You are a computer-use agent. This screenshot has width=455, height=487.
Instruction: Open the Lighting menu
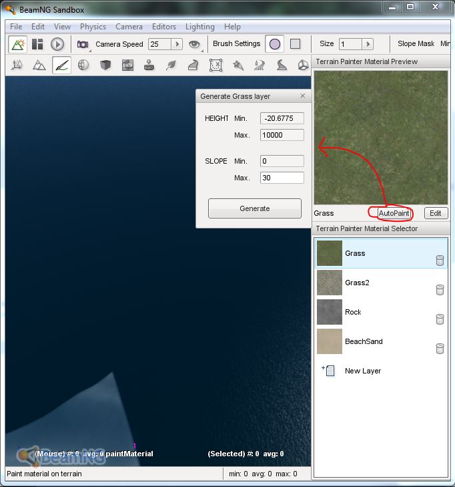pos(200,27)
